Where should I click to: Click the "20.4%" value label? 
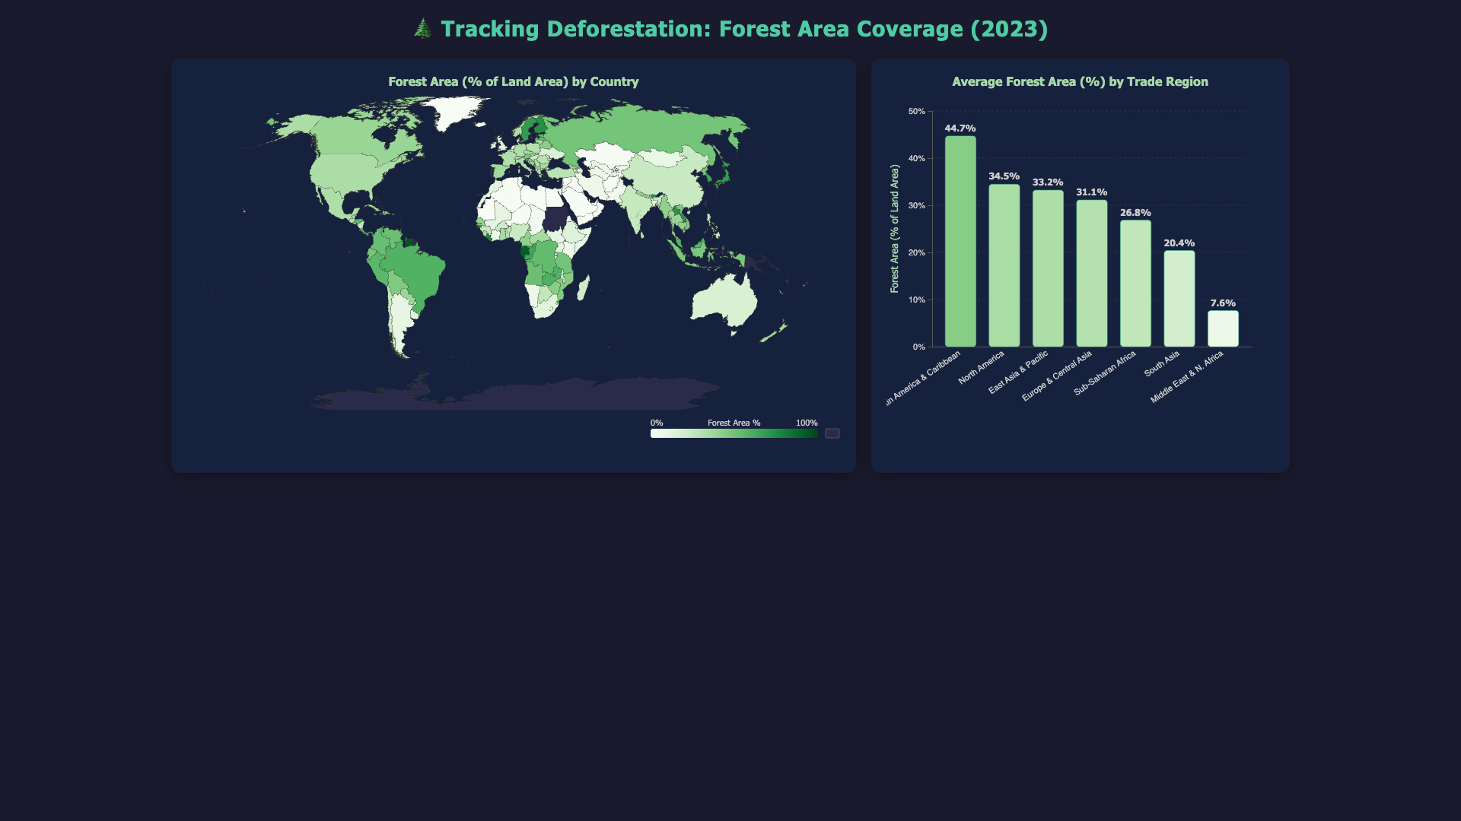tap(1179, 243)
